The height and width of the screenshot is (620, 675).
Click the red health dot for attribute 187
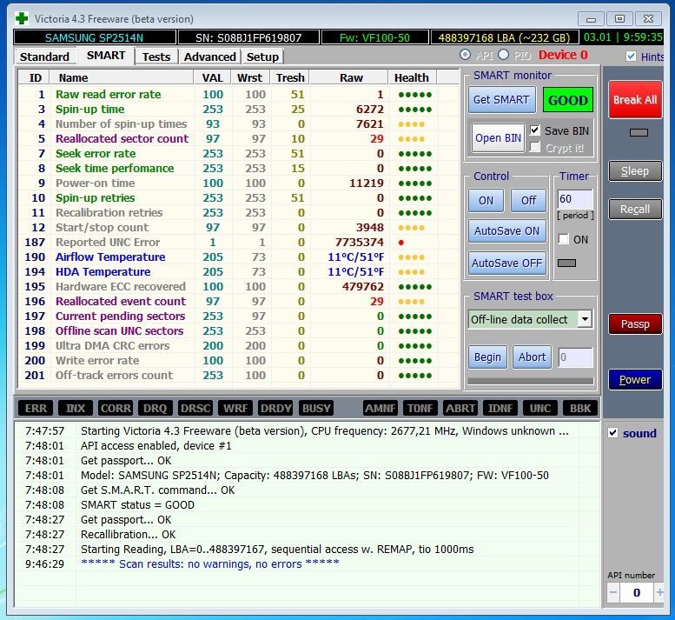point(401,243)
